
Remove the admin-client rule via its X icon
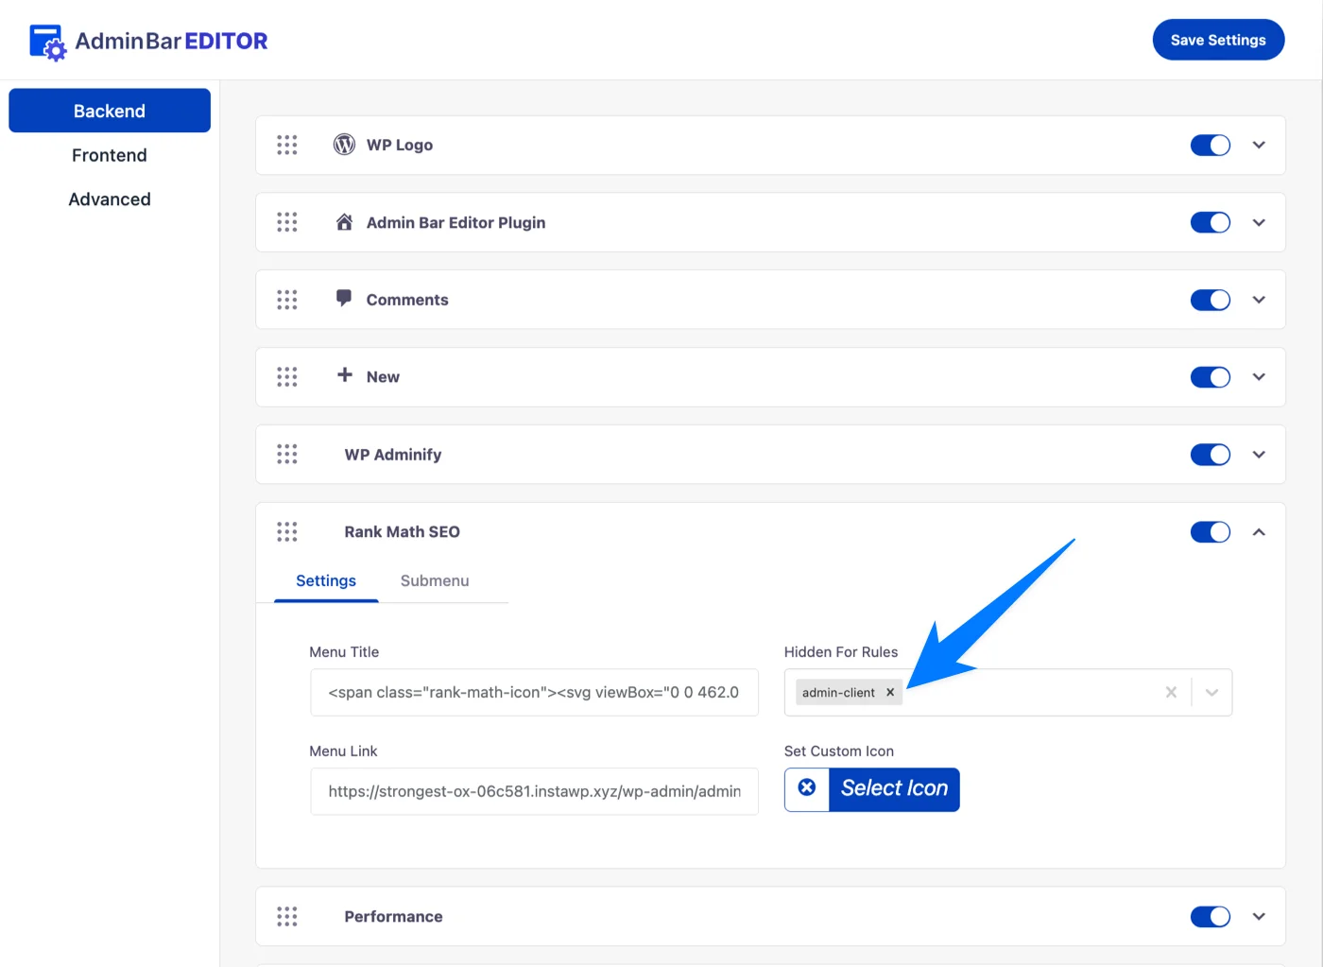click(889, 692)
